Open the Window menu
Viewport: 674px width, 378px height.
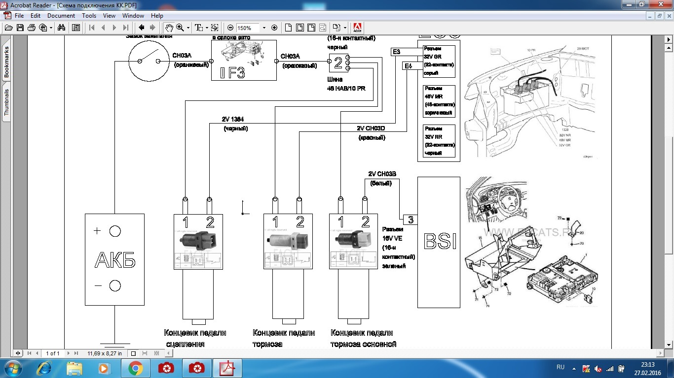tap(133, 16)
